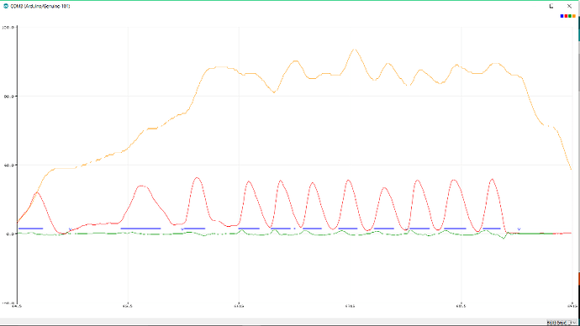Click the Arduino icon in title bar
The image size is (580, 326).
(x=6, y=6)
